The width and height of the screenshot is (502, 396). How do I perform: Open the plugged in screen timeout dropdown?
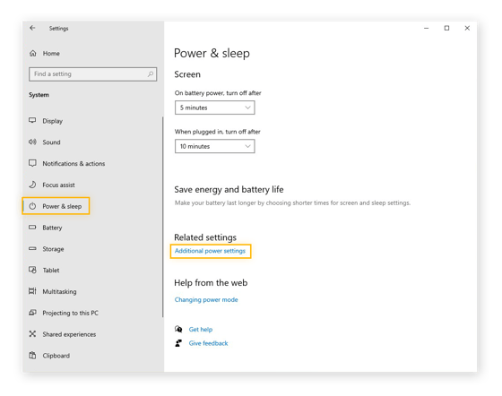[215, 146]
